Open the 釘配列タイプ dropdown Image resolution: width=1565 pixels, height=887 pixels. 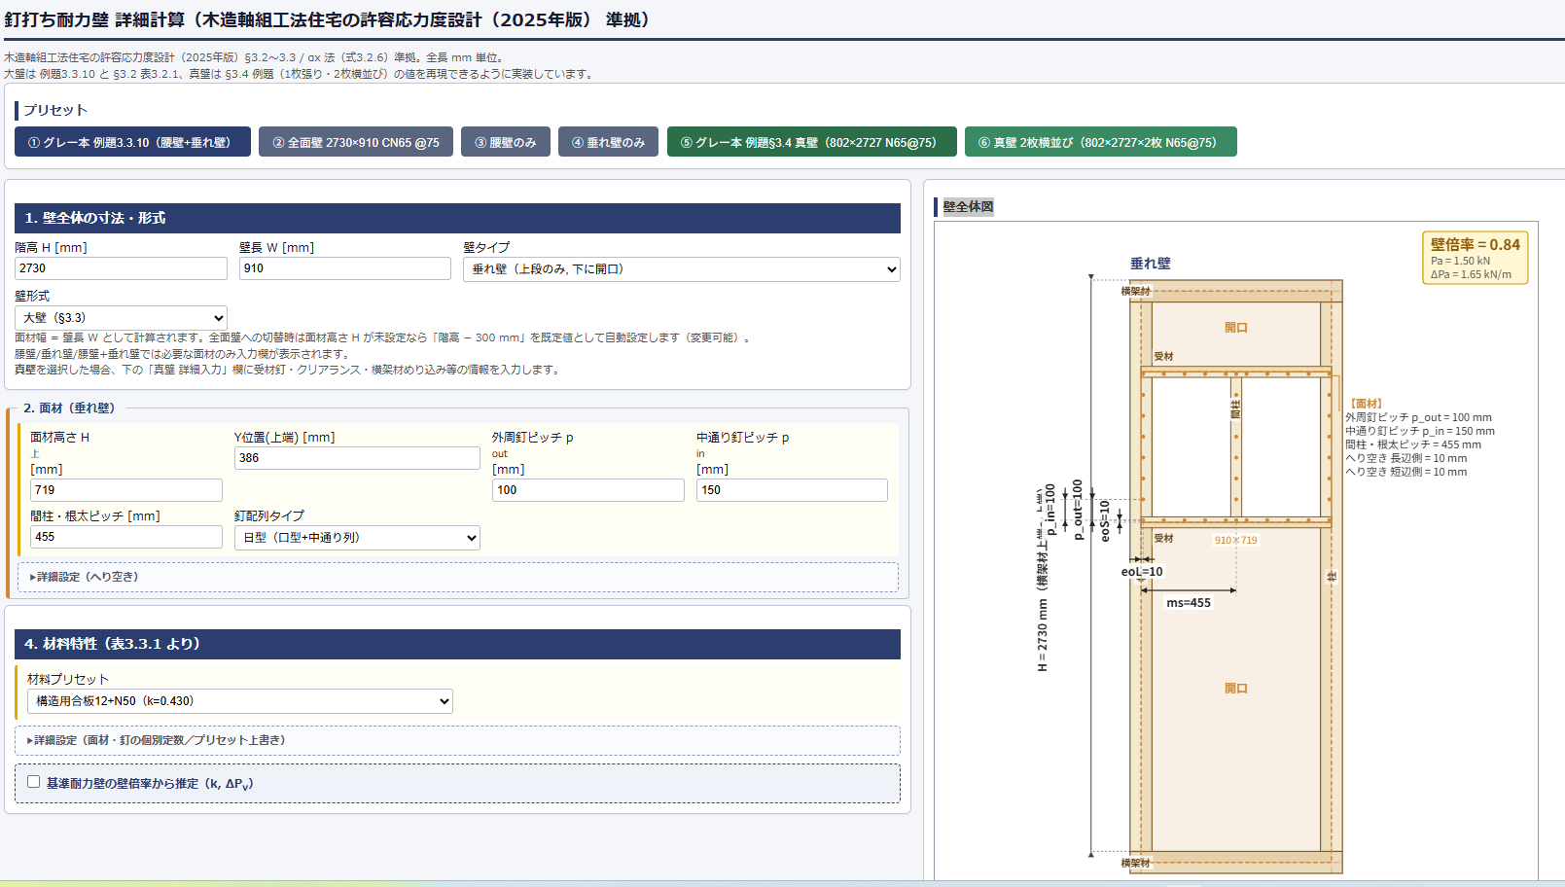357,538
